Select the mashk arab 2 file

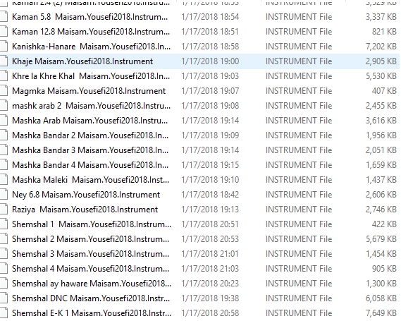(x=91, y=106)
